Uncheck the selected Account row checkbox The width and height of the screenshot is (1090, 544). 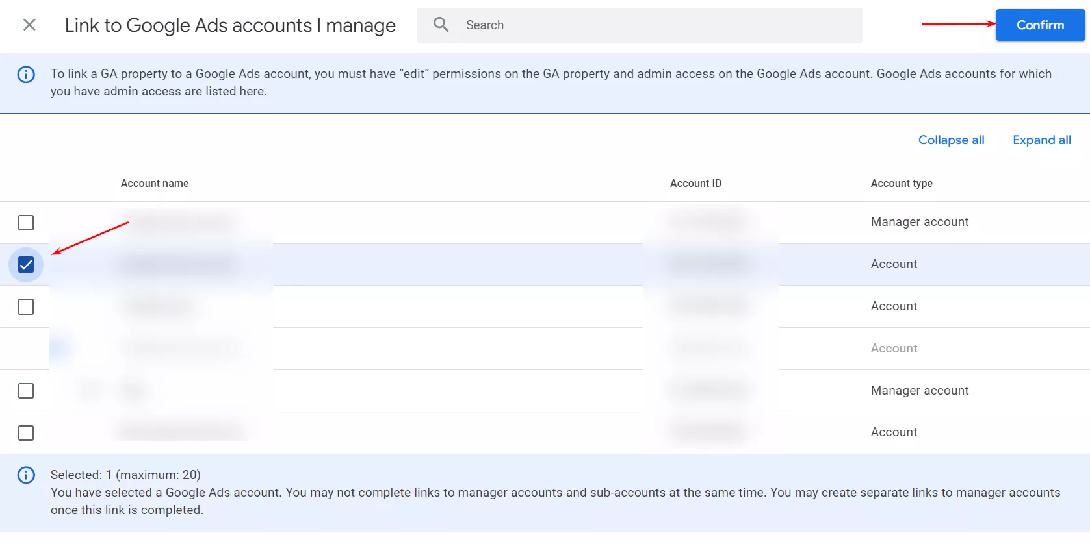click(26, 265)
